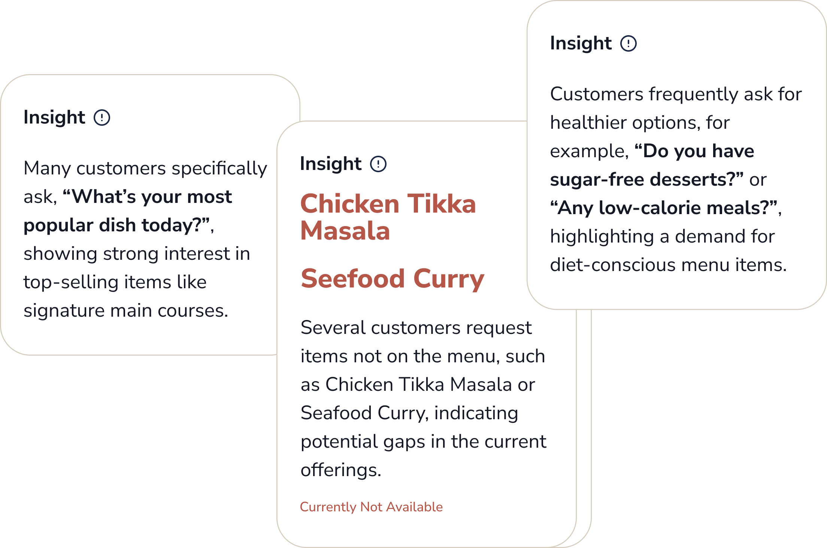The height and width of the screenshot is (548, 827).
Task: Click the "showing strong interest in" text line
Action: [137, 254]
